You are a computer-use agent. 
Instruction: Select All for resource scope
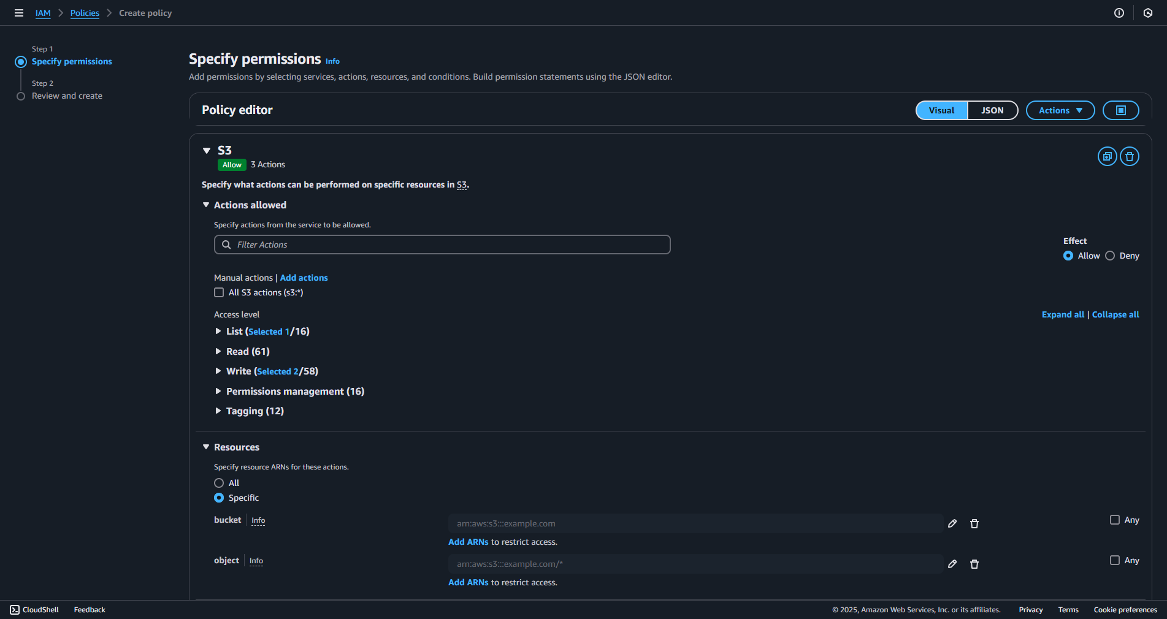(219, 483)
